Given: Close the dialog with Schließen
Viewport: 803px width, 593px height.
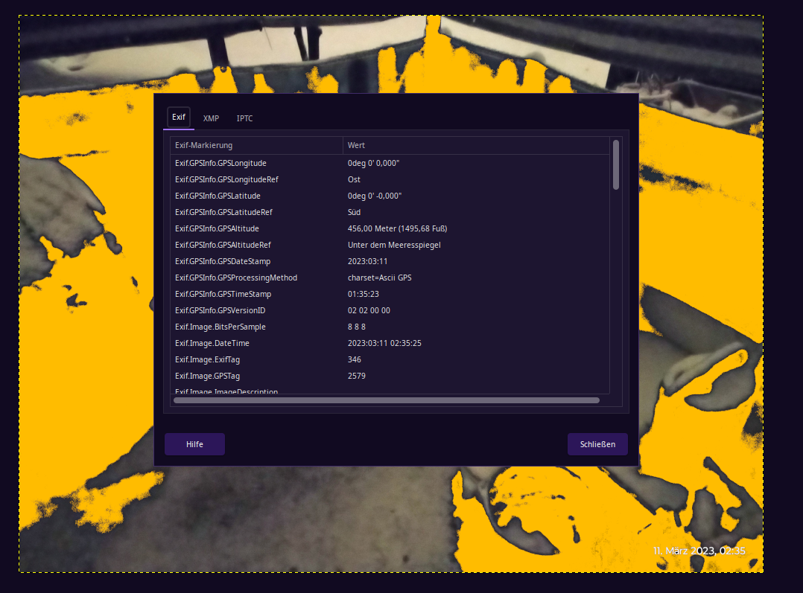Looking at the screenshot, I should click(x=597, y=444).
